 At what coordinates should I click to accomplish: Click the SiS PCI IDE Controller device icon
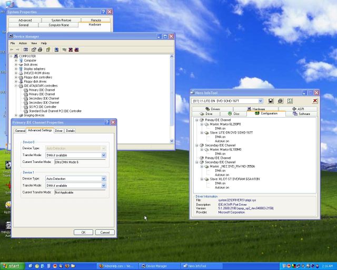(26, 107)
